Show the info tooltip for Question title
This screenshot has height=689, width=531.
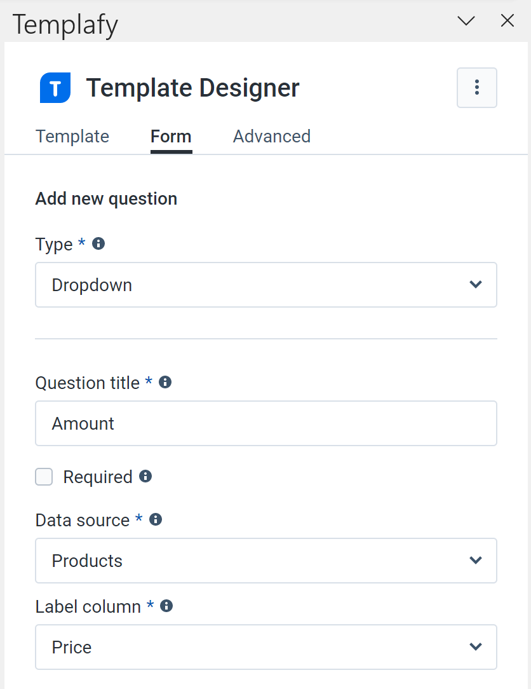[x=165, y=382]
